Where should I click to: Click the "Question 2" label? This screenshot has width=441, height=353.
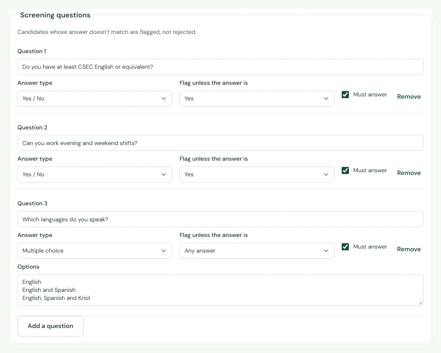32,127
